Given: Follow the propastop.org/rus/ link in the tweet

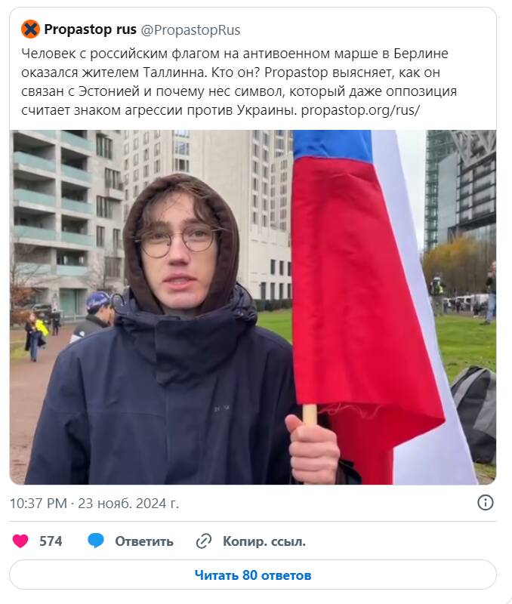Looking at the screenshot, I should point(359,110).
